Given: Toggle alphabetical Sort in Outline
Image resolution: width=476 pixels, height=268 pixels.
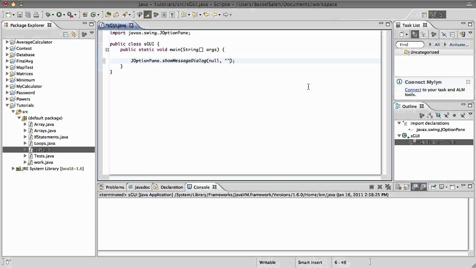Looking at the screenshot, I should [x=430, y=116].
